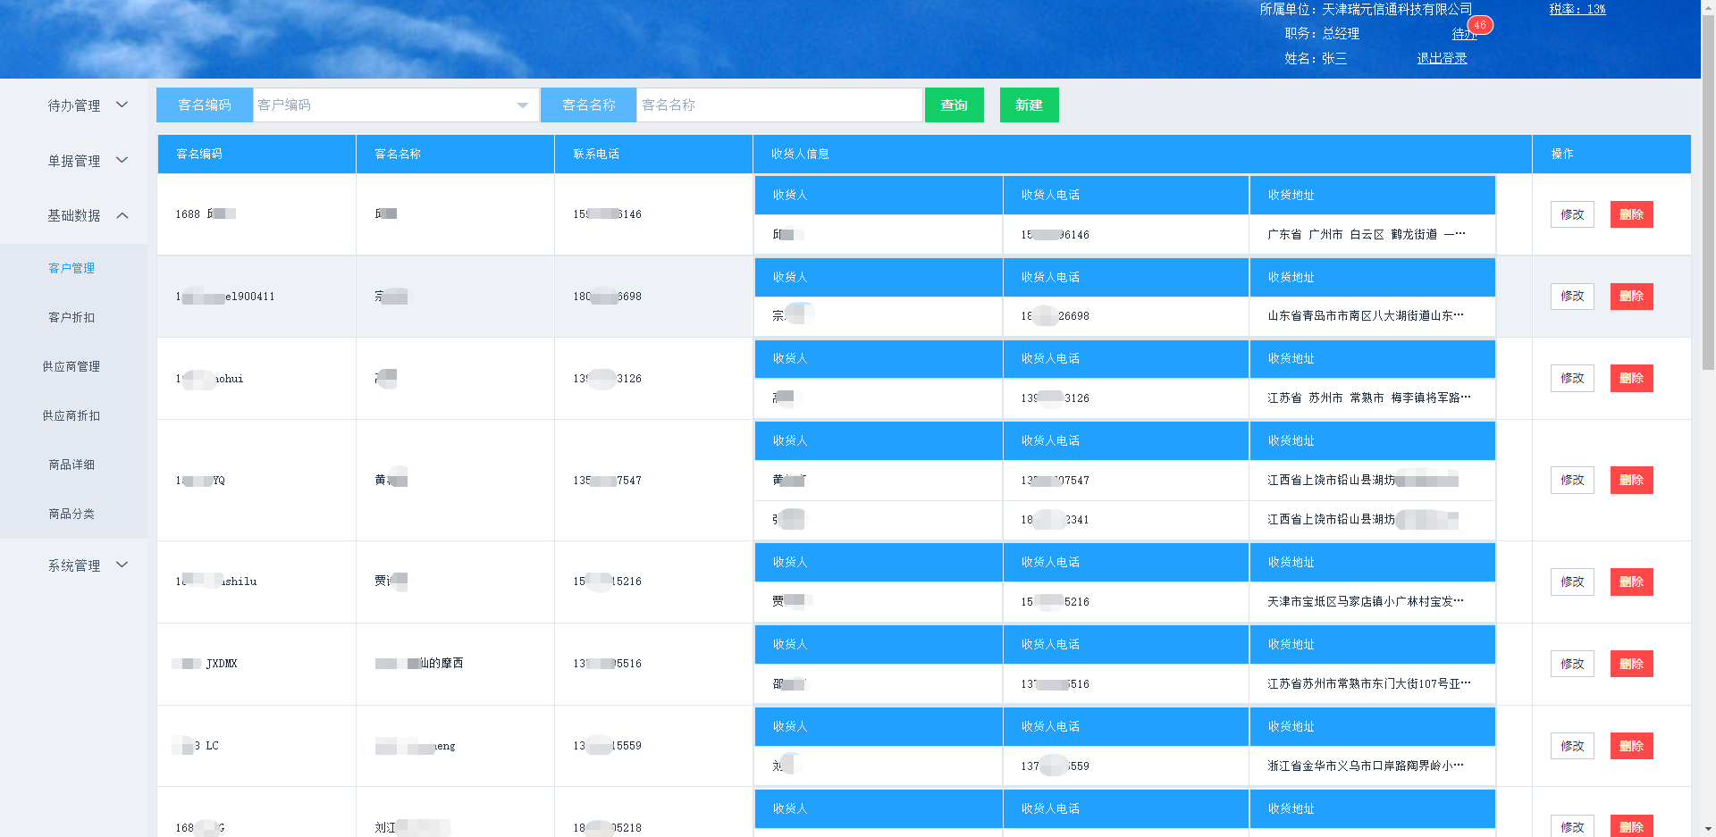Open the 客户编码 dropdown arrow
Screen dimensions: 1716x837
point(522,105)
